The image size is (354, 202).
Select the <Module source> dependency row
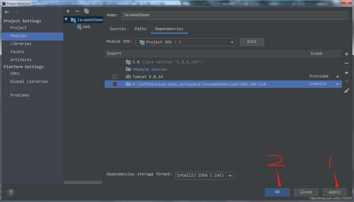(x=223, y=69)
